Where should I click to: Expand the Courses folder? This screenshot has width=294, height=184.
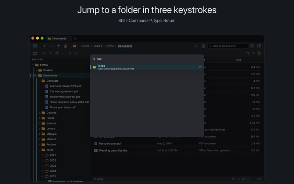tap(40, 113)
